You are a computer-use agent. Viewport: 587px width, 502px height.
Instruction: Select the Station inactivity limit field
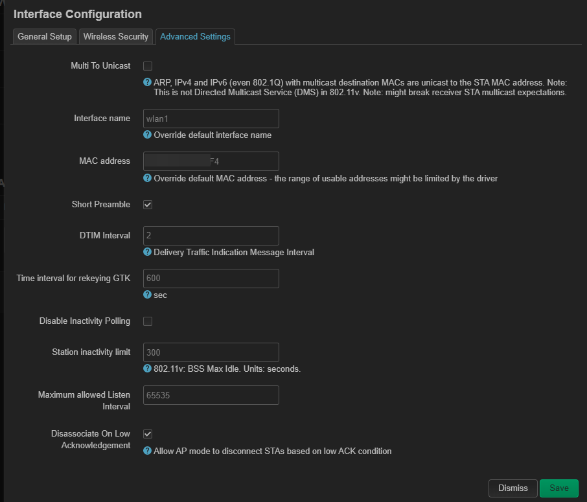click(211, 352)
